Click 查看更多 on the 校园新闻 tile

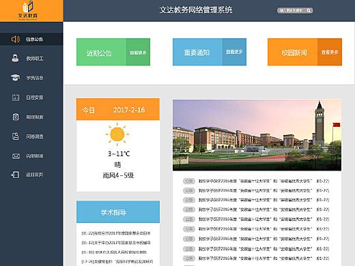(x=330, y=53)
